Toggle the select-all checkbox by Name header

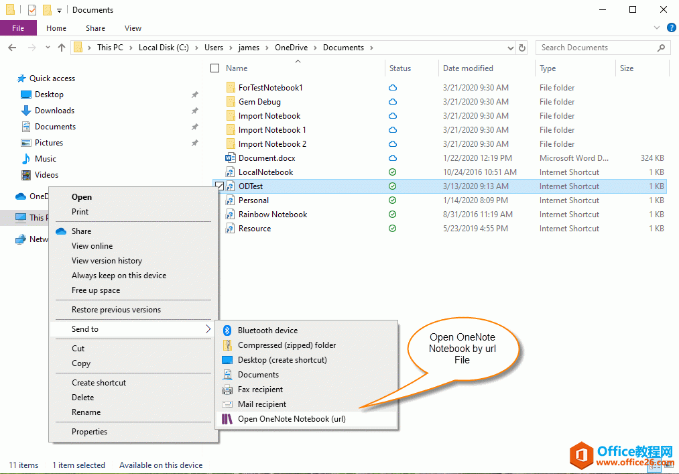(x=214, y=68)
